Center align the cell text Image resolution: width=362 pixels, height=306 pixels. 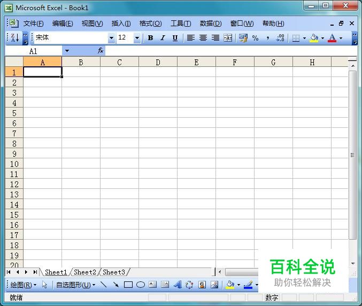tap(203, 37)
